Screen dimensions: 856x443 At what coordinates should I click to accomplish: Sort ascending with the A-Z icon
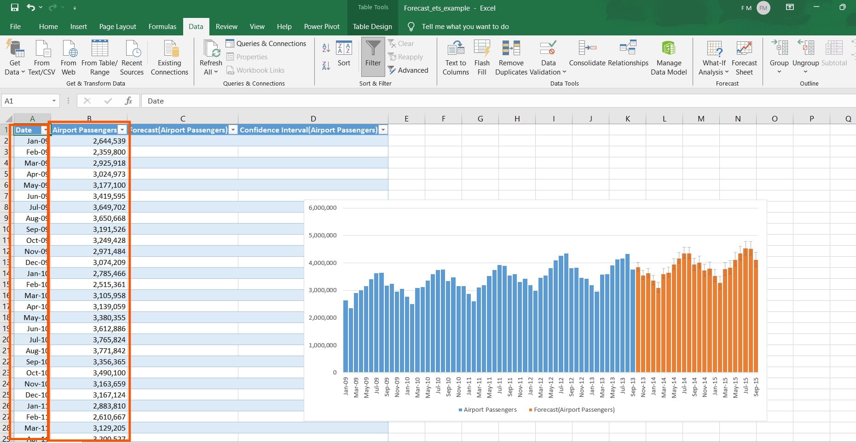coord(326,47)
